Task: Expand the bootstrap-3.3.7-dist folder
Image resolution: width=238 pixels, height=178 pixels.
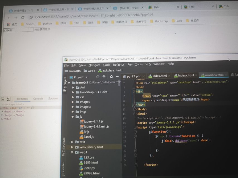Action: (73, 92)
